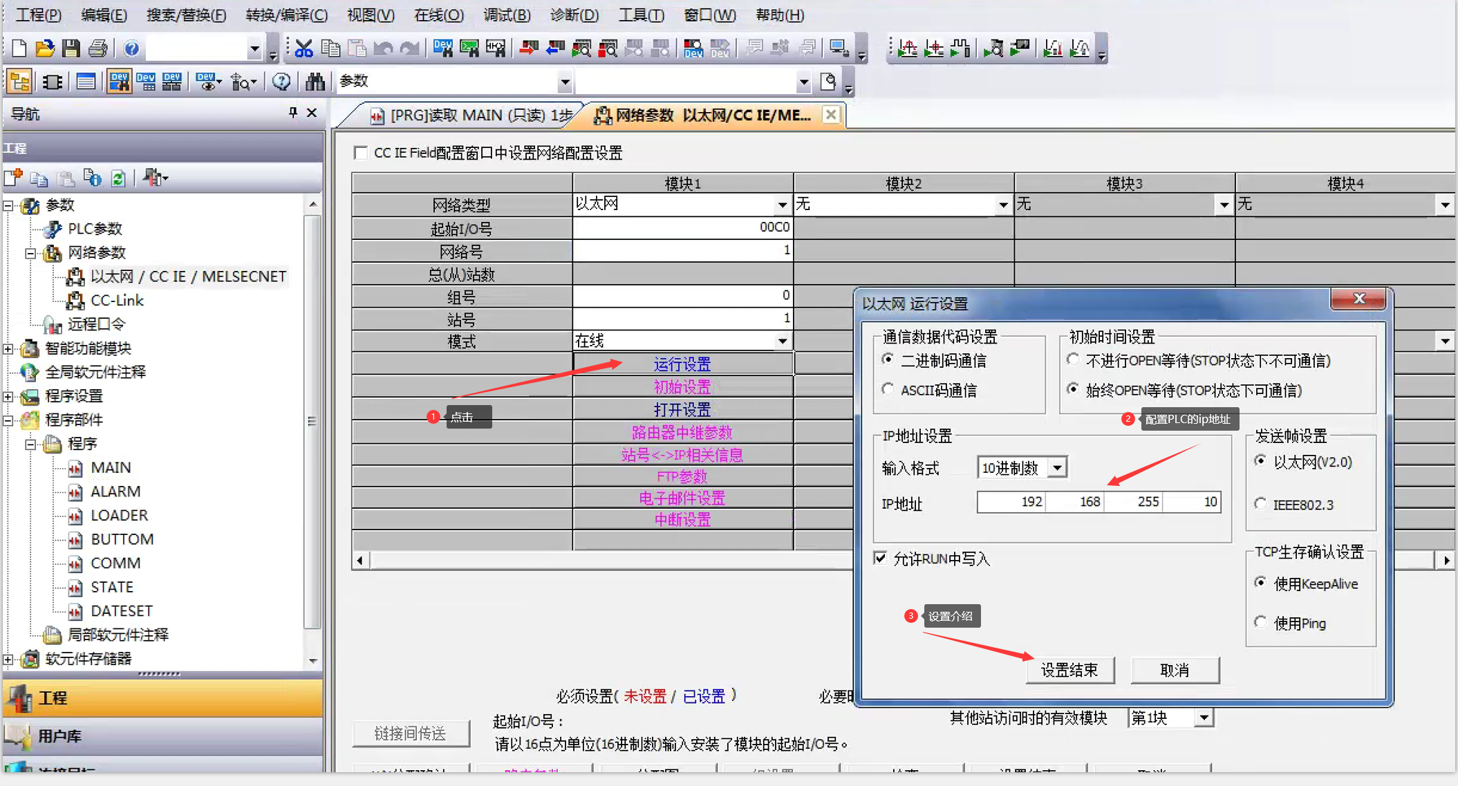
Task: Select the IEEE802.3 radio option
Action: tap(1261, 505)
